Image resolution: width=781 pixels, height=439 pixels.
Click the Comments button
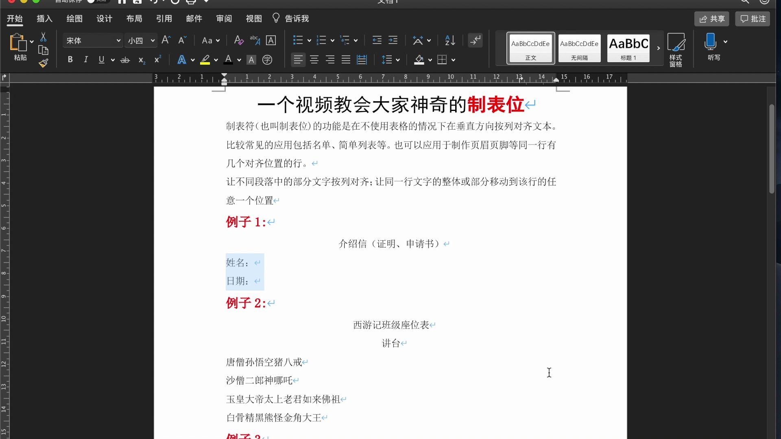tap(753, 19)
